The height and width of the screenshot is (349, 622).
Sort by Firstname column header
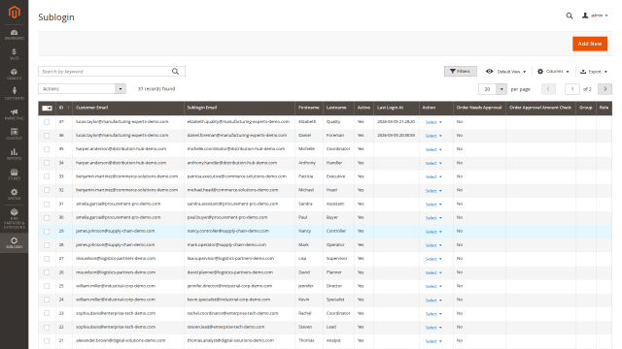pos(309,108)
